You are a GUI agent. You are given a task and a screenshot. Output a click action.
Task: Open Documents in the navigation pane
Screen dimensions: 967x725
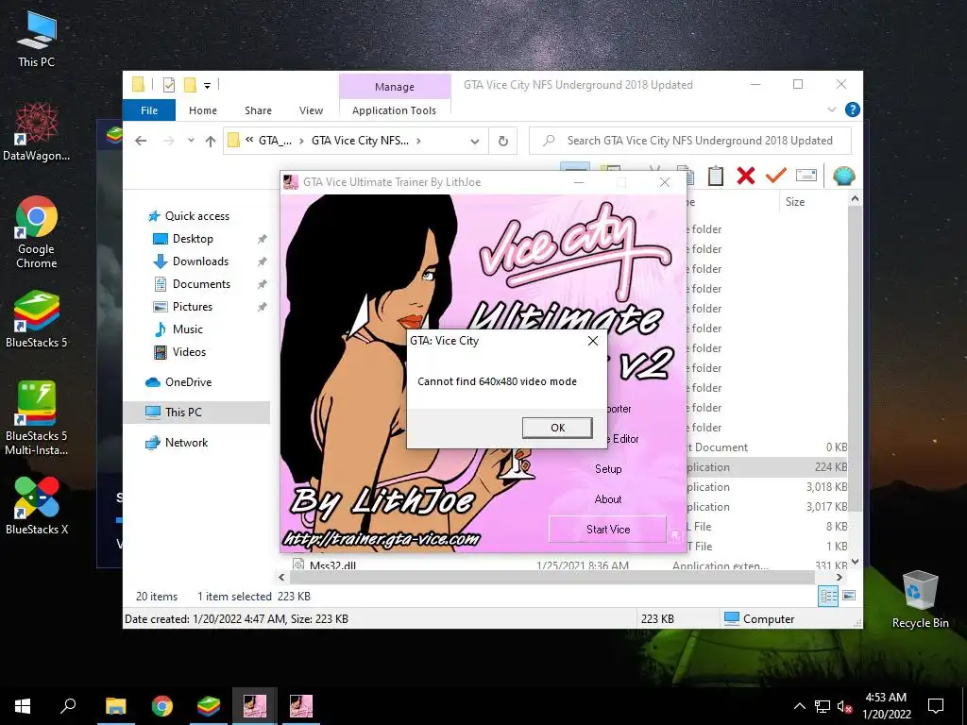[201, 284]
